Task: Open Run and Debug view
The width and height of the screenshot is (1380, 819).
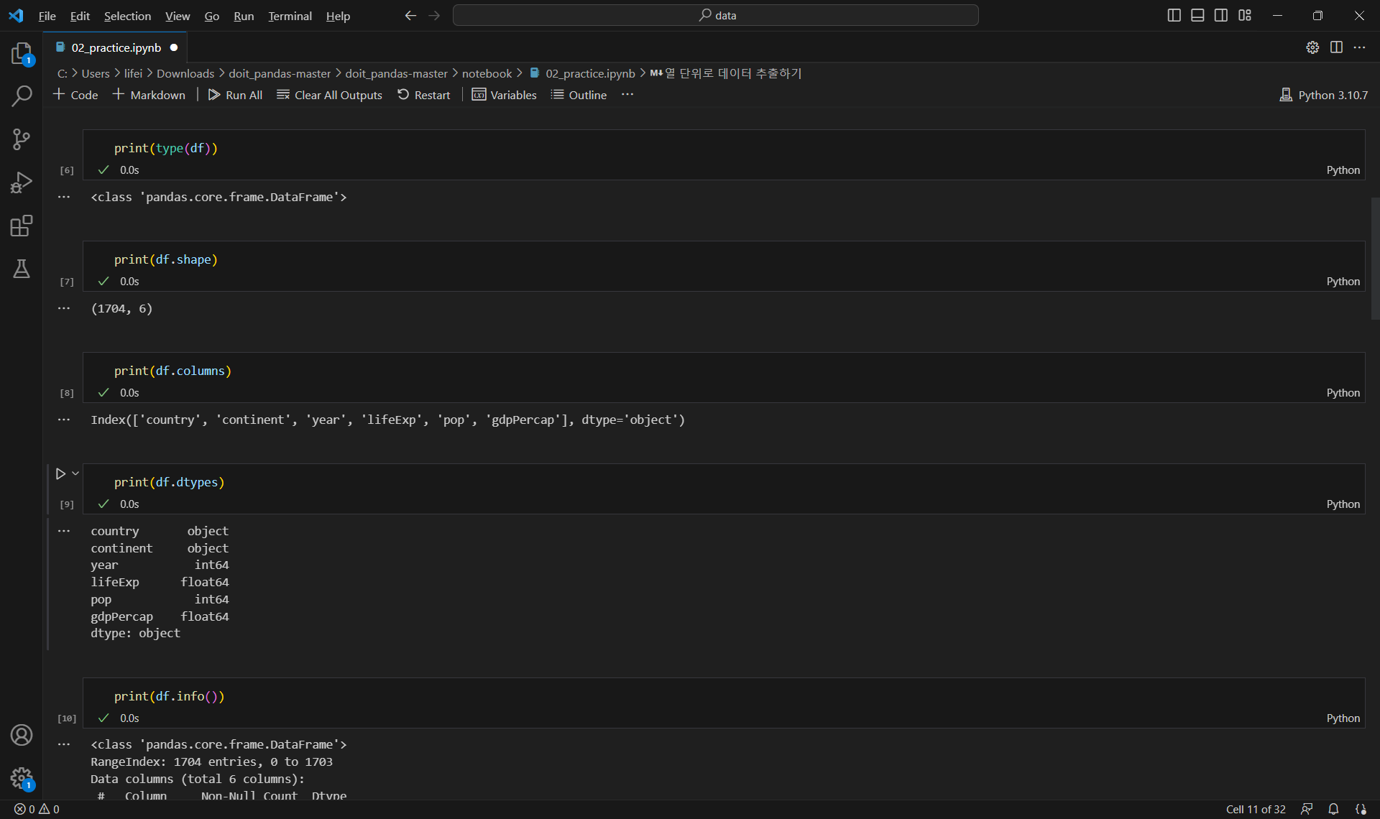Action: [22, 182]
